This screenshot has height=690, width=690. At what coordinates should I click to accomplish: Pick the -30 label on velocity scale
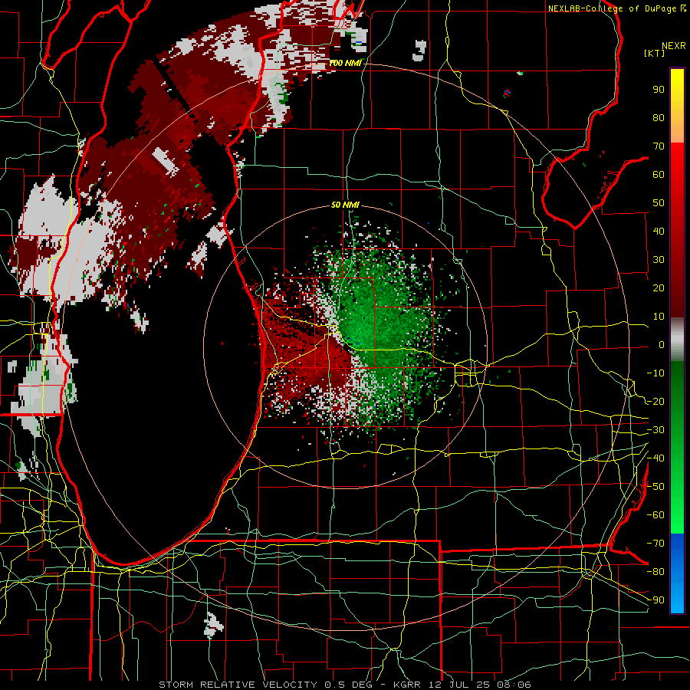click(655, 430)
